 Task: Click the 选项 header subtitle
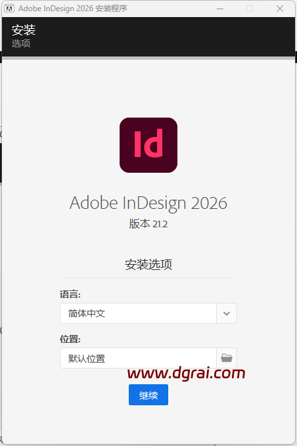(21, 43)
